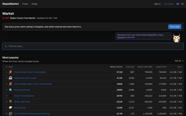The height and width of the screenshot is (116, 186).
Task: Open See all popular items
Action: click(179, 61)
